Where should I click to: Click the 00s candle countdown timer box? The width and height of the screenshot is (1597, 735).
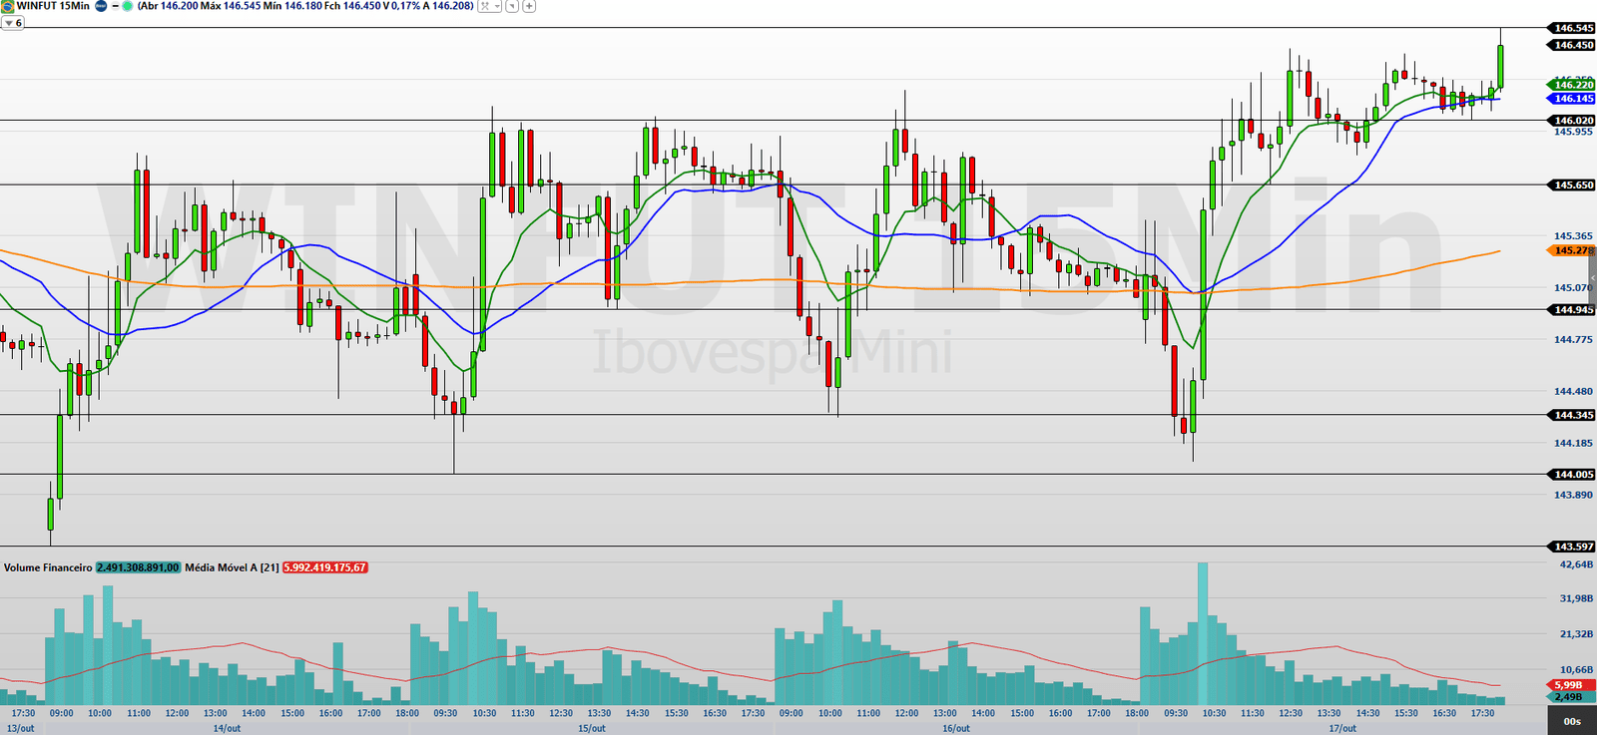point(1572,721)
